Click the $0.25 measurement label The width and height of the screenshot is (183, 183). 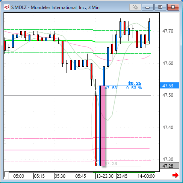coord(135,83)
